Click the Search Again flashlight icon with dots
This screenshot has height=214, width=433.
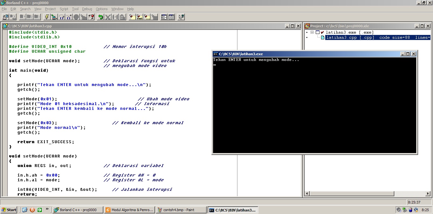[x=147, y=17]
